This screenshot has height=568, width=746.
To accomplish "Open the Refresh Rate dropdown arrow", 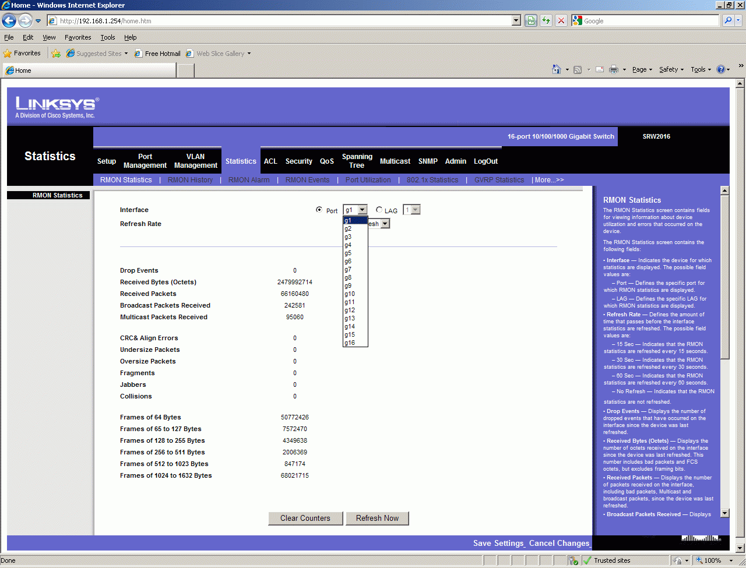I will (x=385, y=224).
